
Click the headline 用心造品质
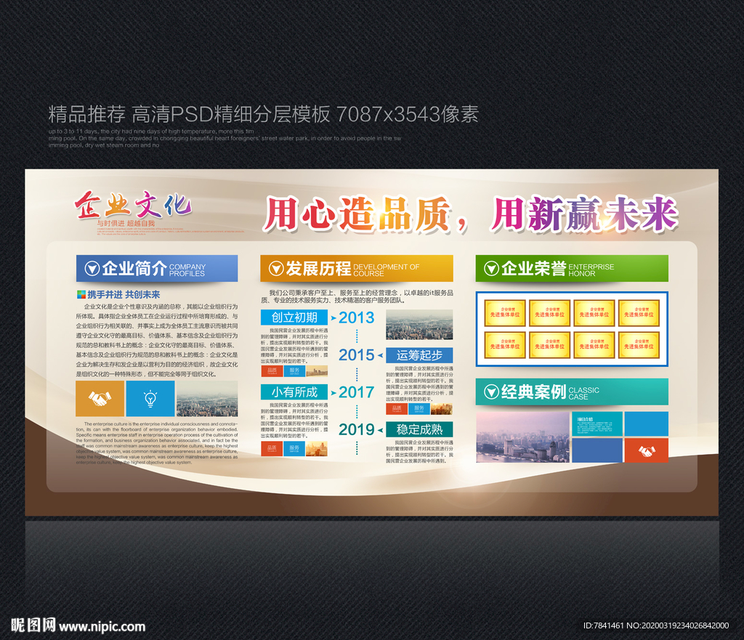[x=357, y=214]
